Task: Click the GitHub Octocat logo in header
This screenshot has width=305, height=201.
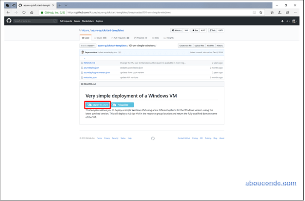Action: point(9,20)
